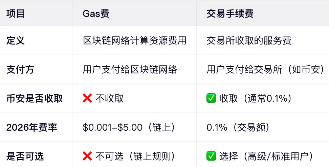
Task: Click the 2026年费率 row label
Action: coord(32,128)
